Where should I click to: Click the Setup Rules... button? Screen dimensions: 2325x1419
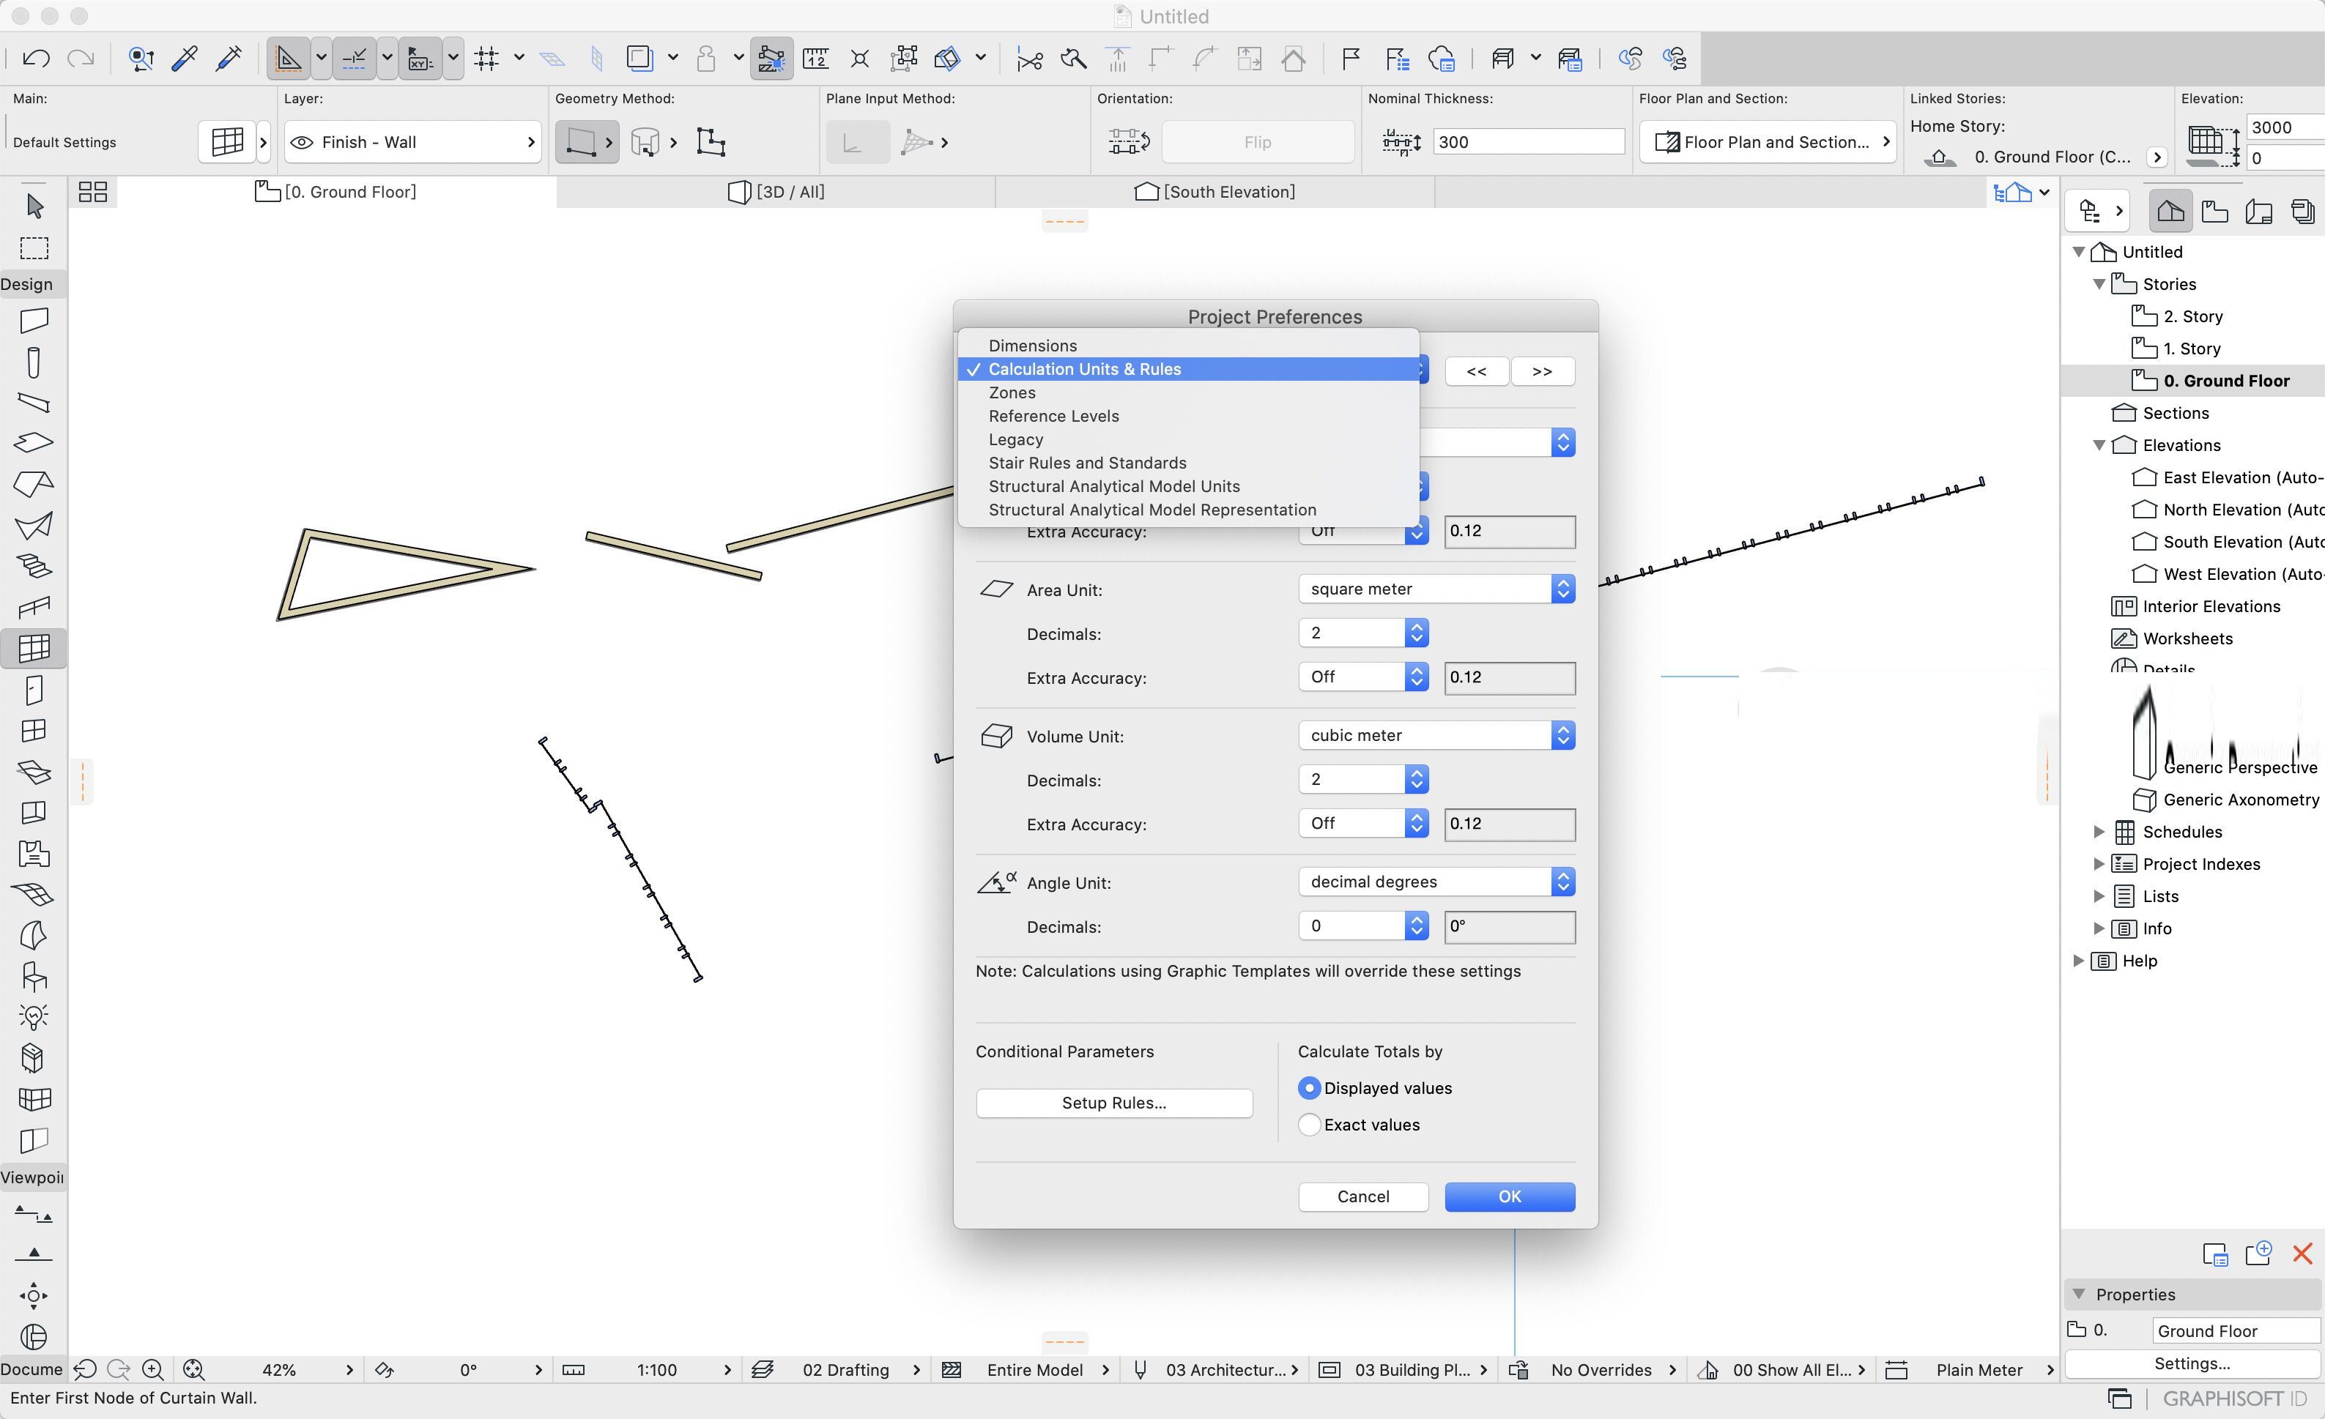[x=1114, y=1103]
